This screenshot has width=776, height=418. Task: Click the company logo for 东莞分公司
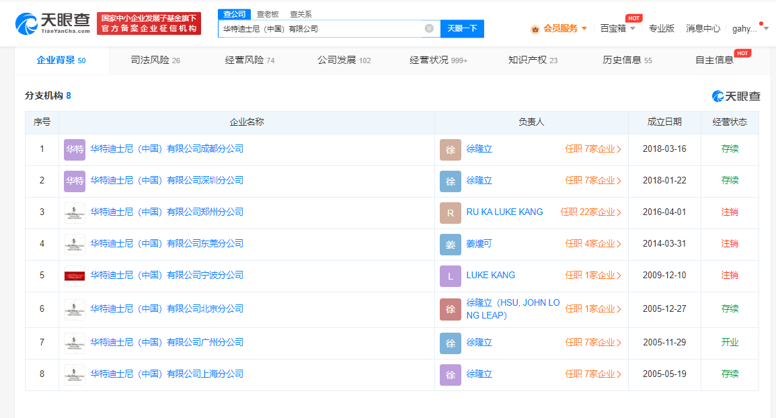(75, 245)
